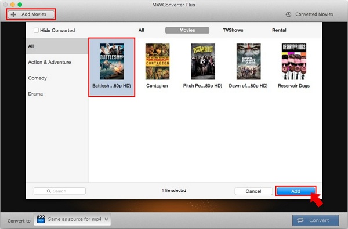Enable the Hide Converted checkbox
This screenshot has width=348, height=229.
coord(36,30)
